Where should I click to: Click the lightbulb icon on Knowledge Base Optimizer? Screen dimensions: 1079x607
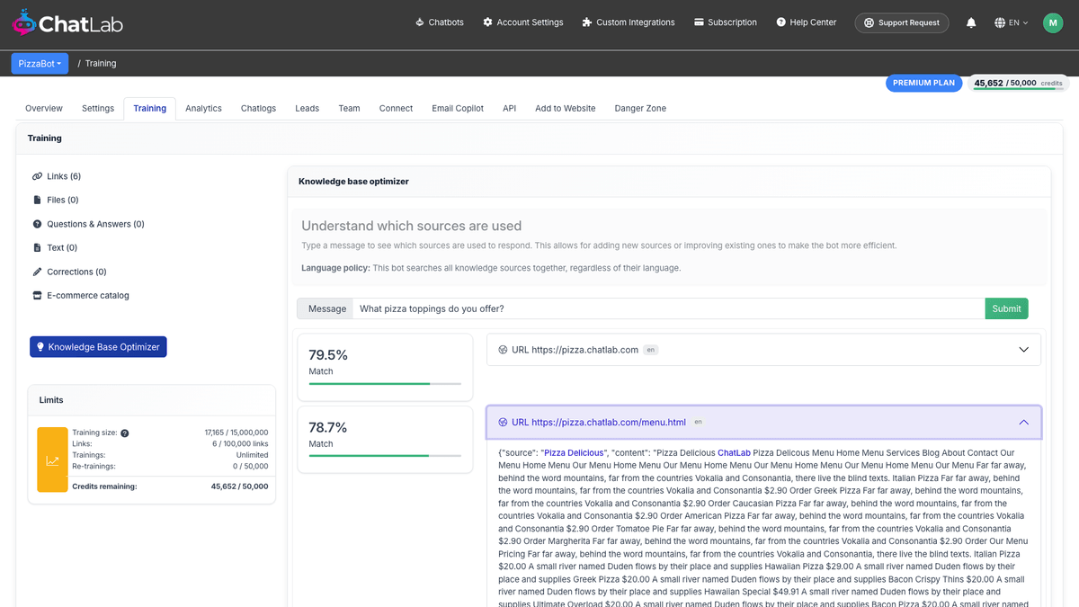click(x=40, y=346)
